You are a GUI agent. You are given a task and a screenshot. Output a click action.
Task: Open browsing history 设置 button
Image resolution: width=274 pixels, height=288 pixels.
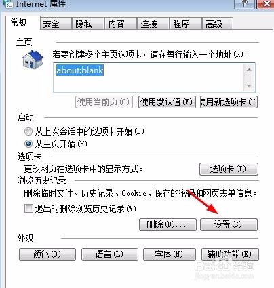click(229, 224)
